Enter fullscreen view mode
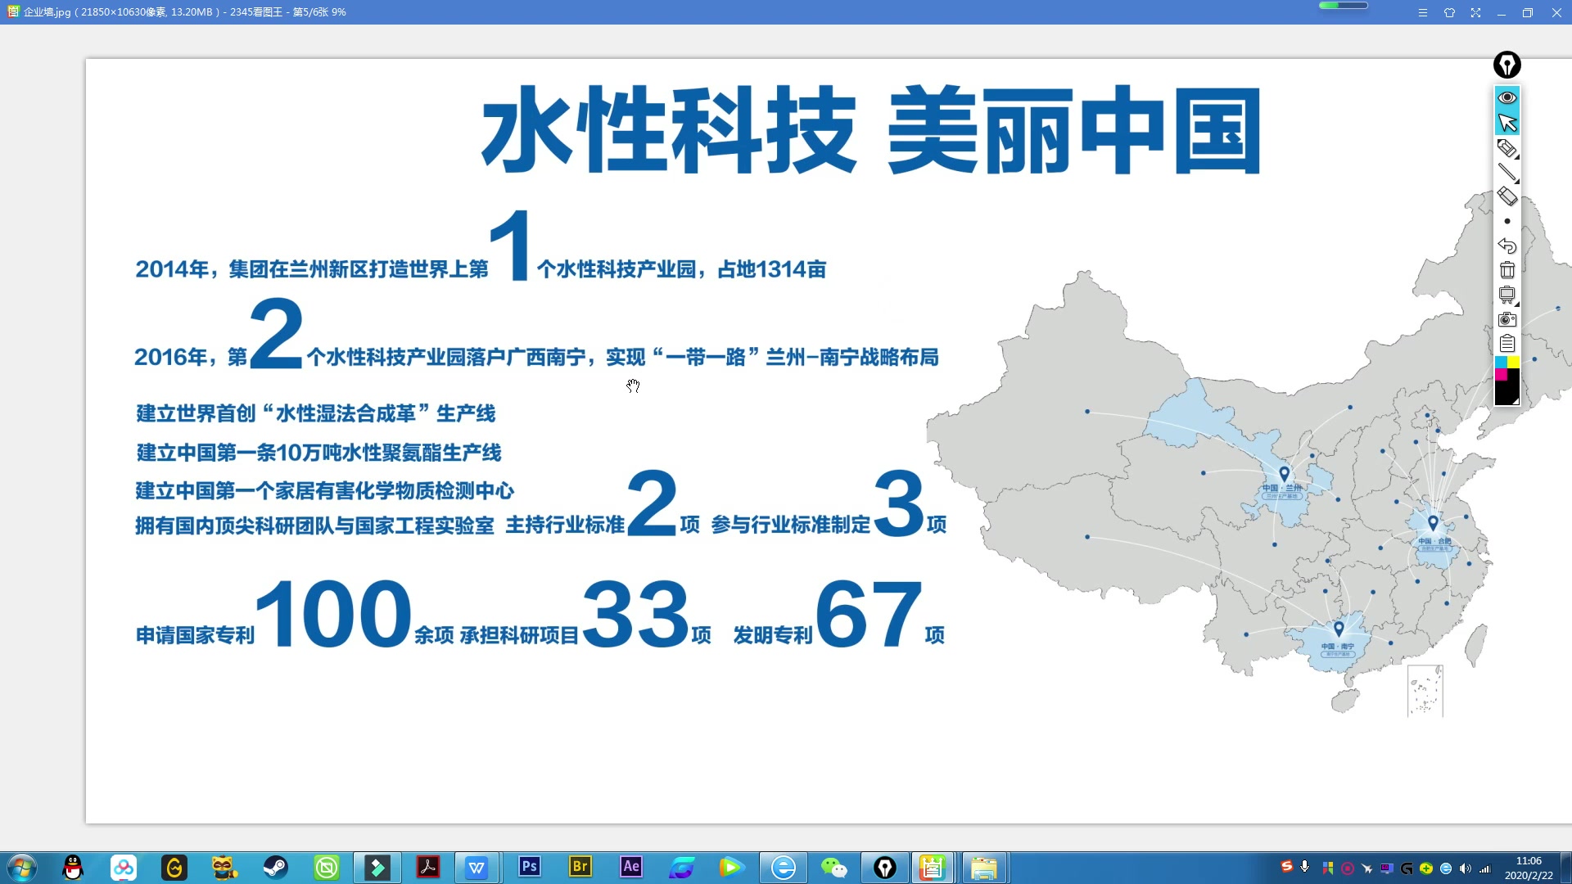The width and height of the screenshot is (1572, 884). [x=1475, y=12]
